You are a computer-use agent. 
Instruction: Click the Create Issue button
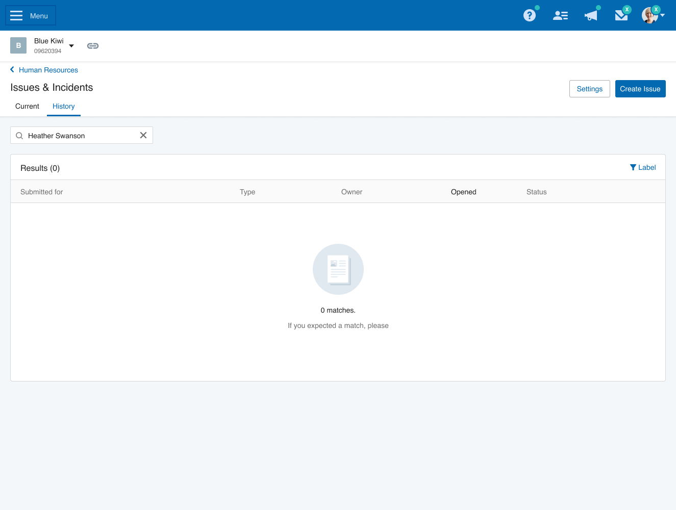pos(640,89)
